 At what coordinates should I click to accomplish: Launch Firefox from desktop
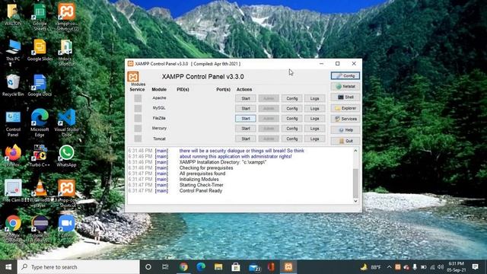coord(13,156)
